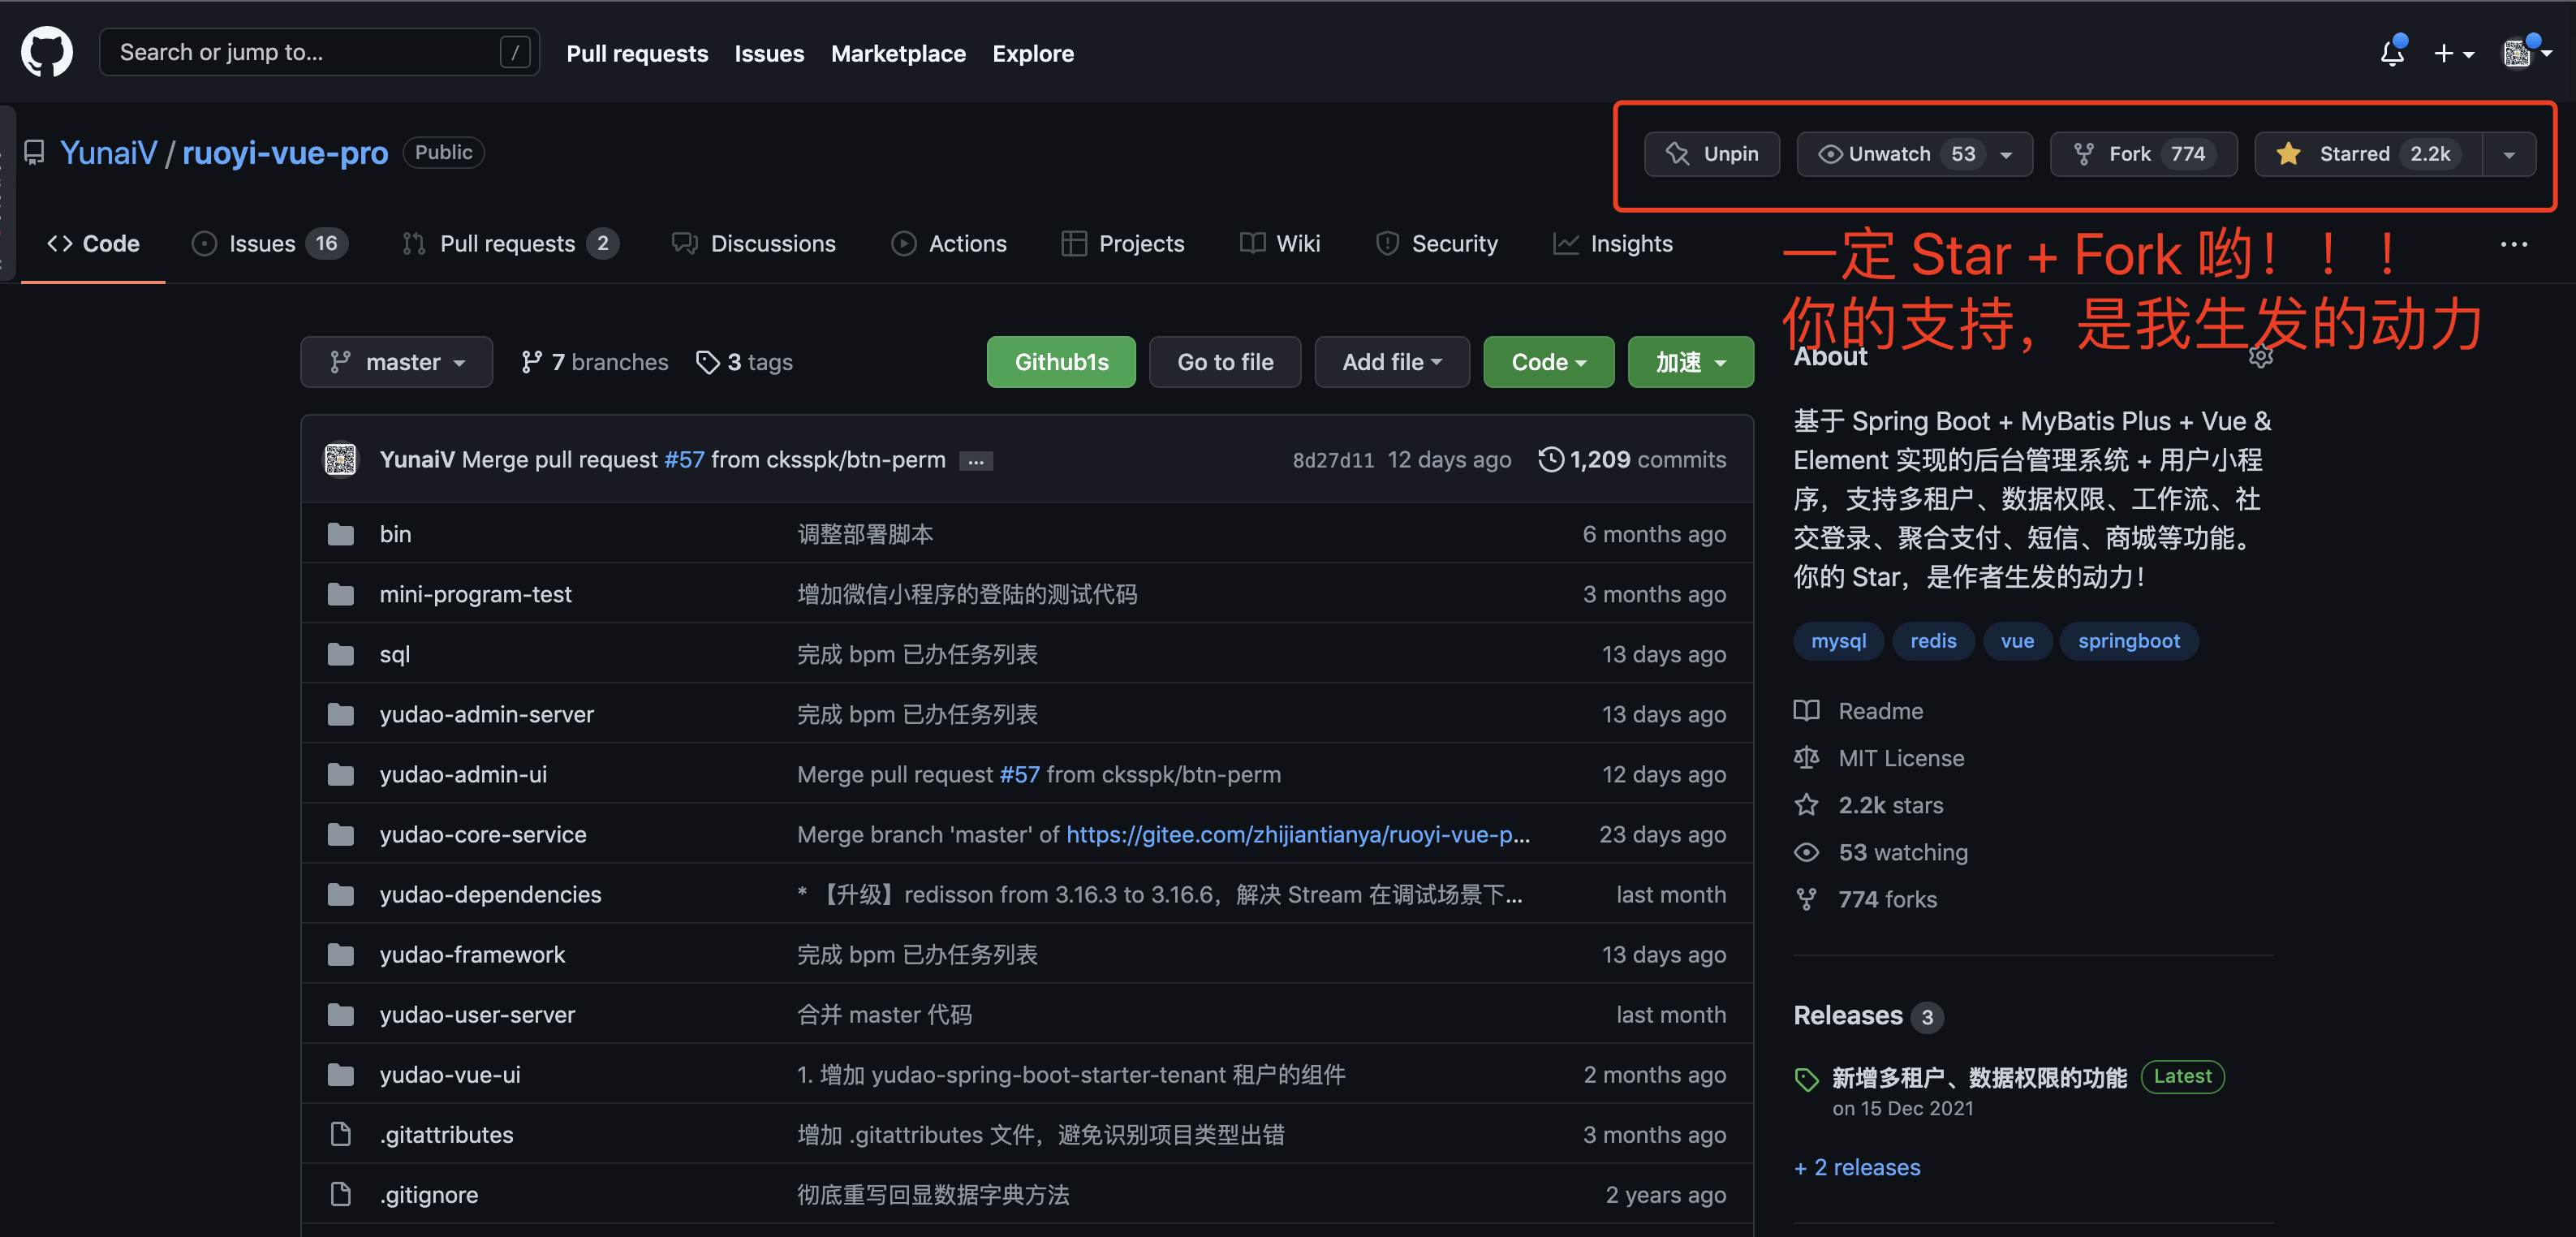Screen dimensions: 2576x1237
Task: Click the Go to file button
Action: tap(1225, 362)
